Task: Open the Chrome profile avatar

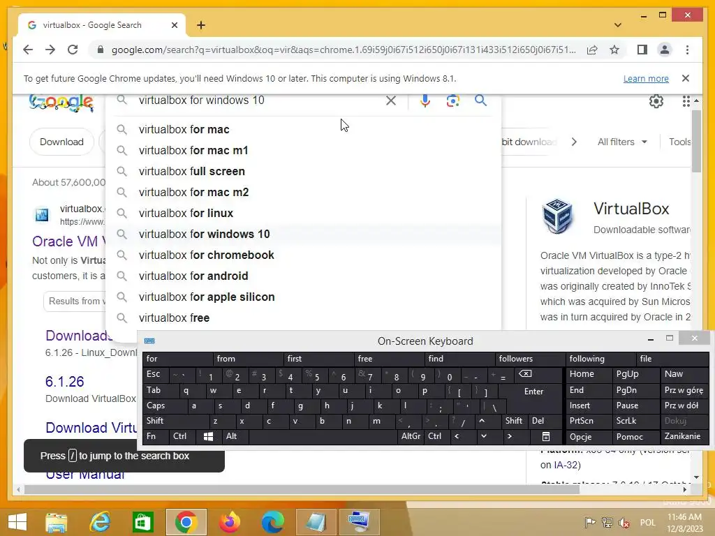Action: click(x=665, y=50)
